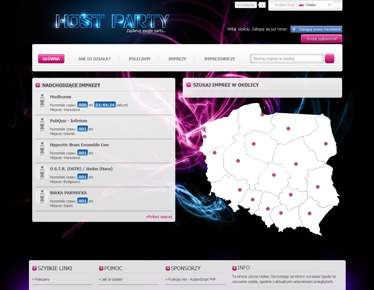Image resolution: width=374 pixels, height=290 pixels.
Task: Click the Miejsce: Gdańsk text
Action: coord(62,134)
